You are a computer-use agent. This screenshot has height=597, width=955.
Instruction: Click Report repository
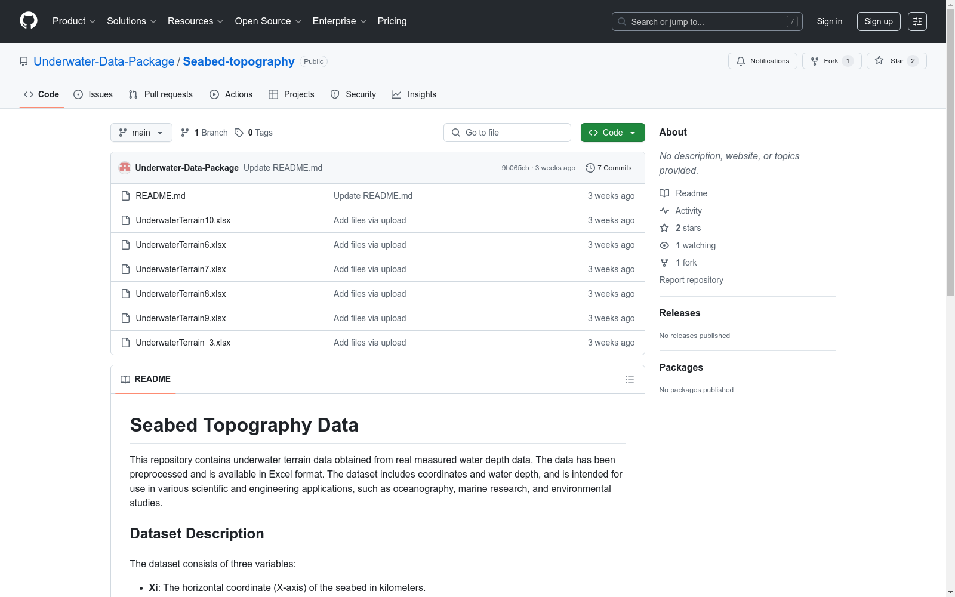[x=691, y=280]
